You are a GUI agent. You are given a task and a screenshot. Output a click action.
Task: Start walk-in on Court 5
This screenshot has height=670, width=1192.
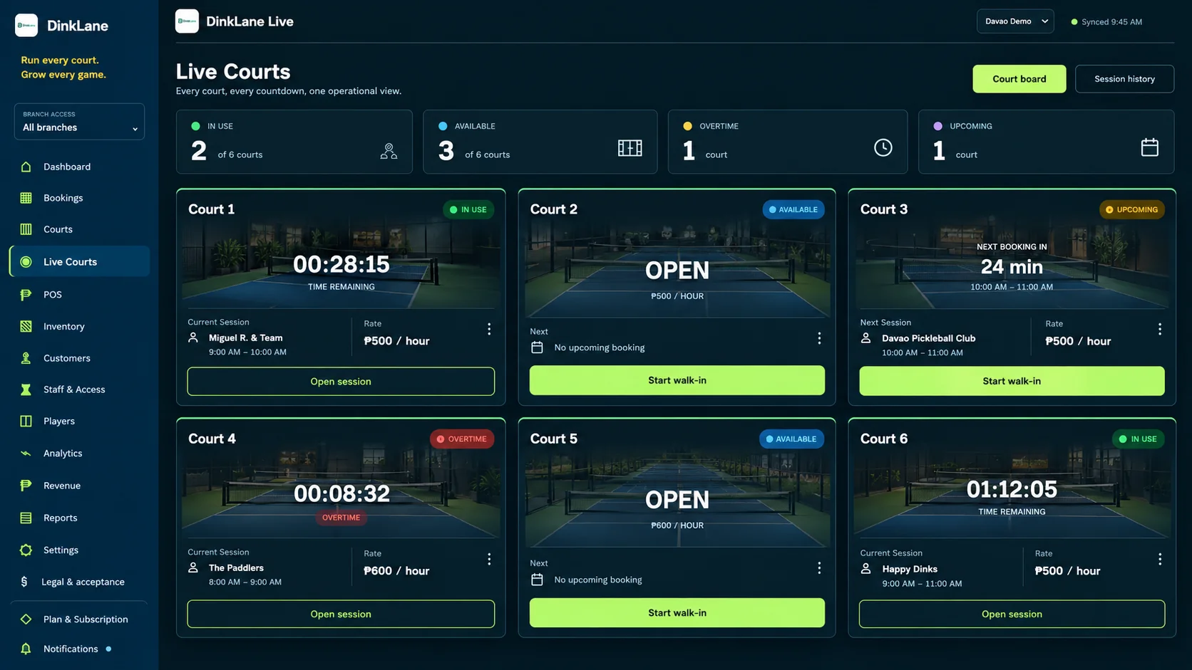pos(677,612)
